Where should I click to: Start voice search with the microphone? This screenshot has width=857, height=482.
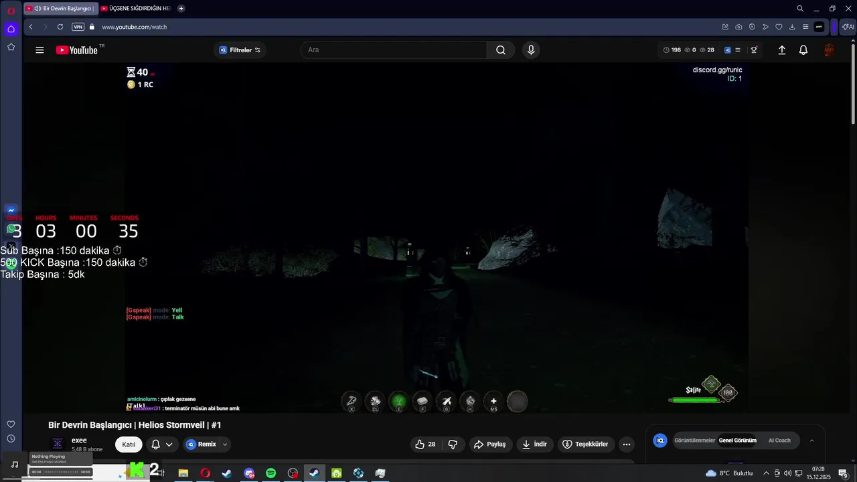[x=531, y=50]
